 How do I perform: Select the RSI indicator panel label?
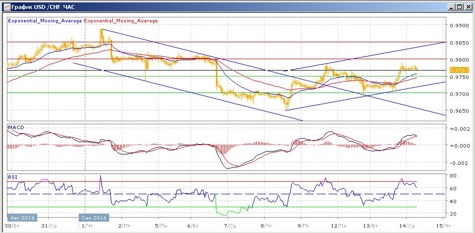(x=11, y=176)
